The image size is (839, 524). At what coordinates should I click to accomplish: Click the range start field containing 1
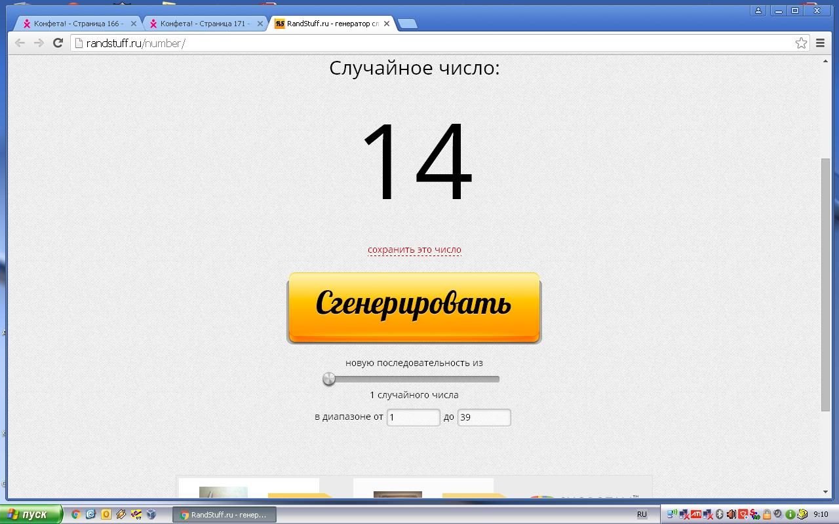(x=413, y=417)
